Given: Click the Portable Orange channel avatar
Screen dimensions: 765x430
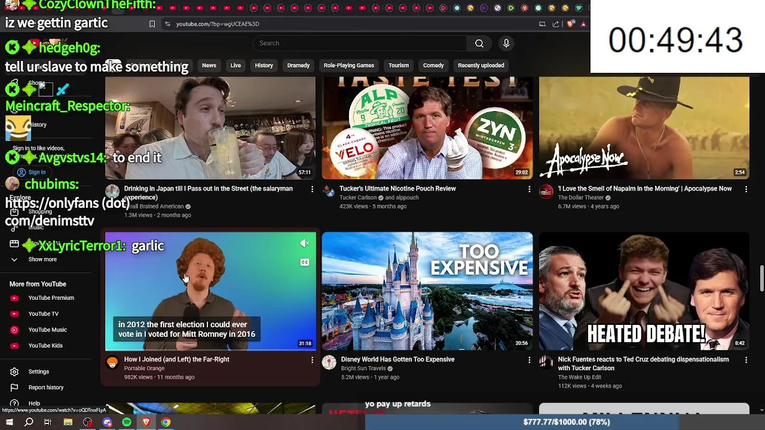Looking at the screenshot, I should pos(112,363).
